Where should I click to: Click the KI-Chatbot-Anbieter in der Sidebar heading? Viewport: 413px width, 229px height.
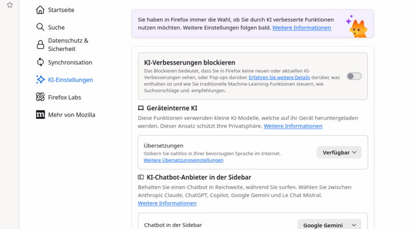(198, 177)
